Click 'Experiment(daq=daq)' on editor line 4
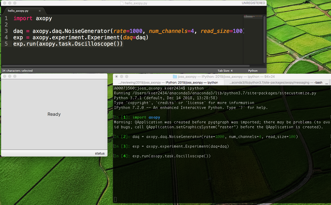331x205 pixels. click(x=118, y=37)
